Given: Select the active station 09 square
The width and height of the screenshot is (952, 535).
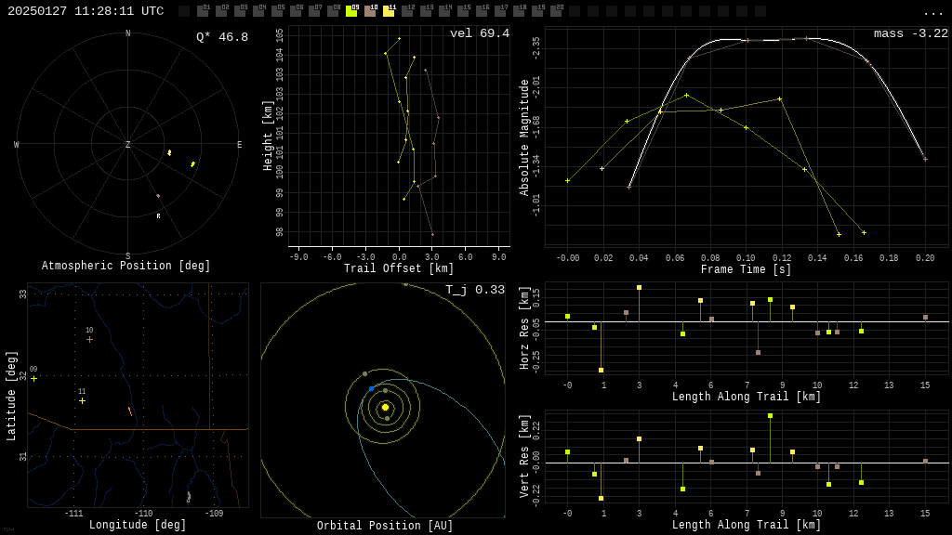Looking at the screenshot, I should pyautogui.click(x=351, y=11).
